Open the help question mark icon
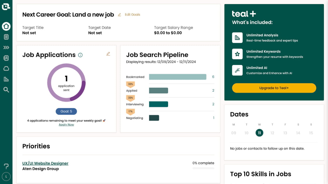The height and width of the screenshot is (184, 328). 6,166
